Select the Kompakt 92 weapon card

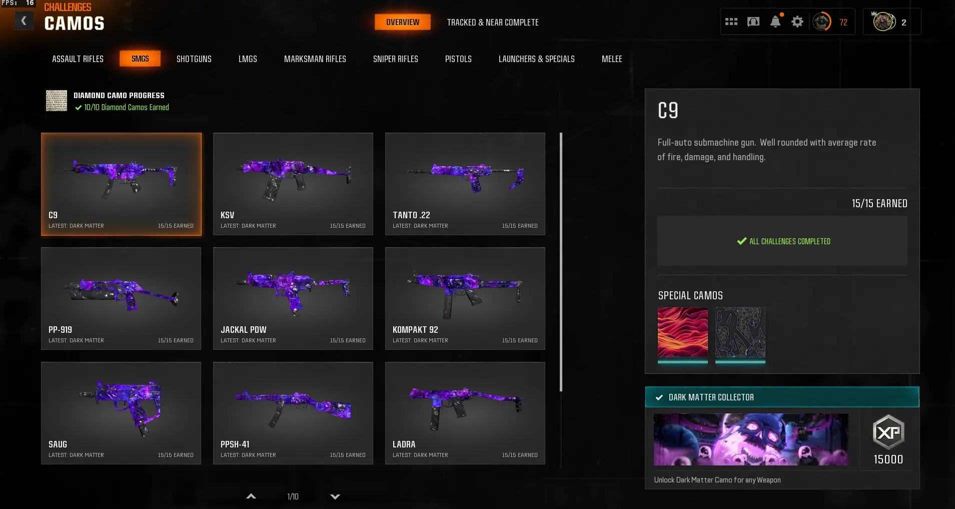tap(465, 298)
